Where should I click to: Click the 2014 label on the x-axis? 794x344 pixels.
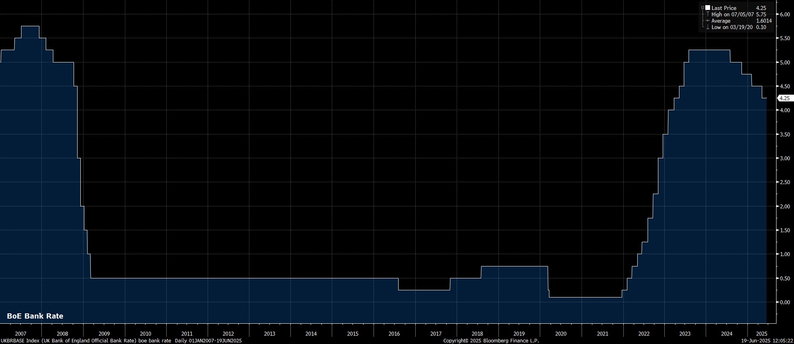click(x=311, y=334)
